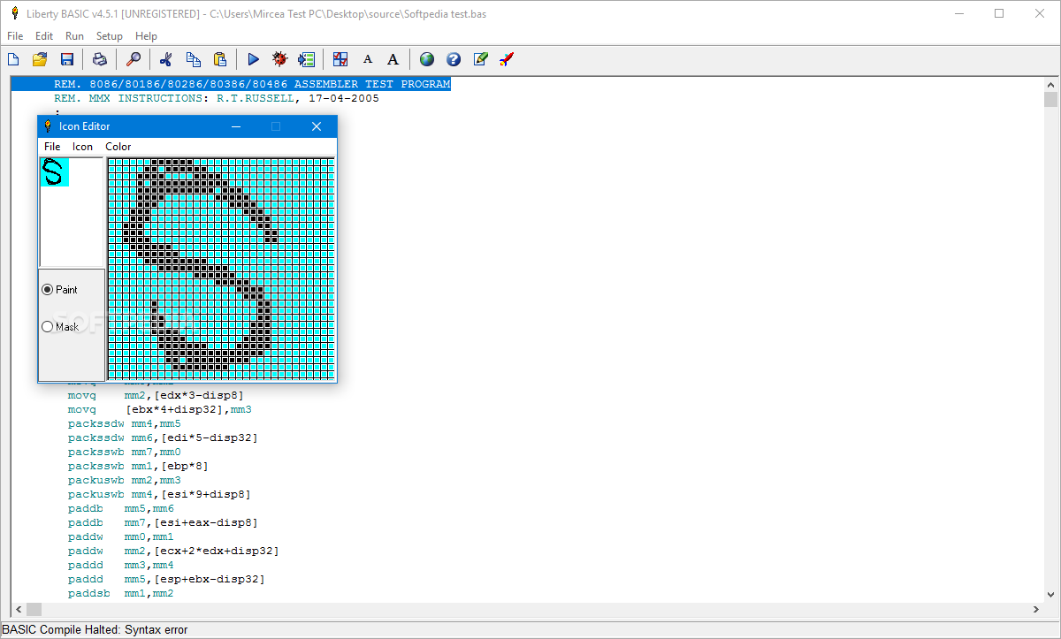Open the Help menu

click(146, 36)
